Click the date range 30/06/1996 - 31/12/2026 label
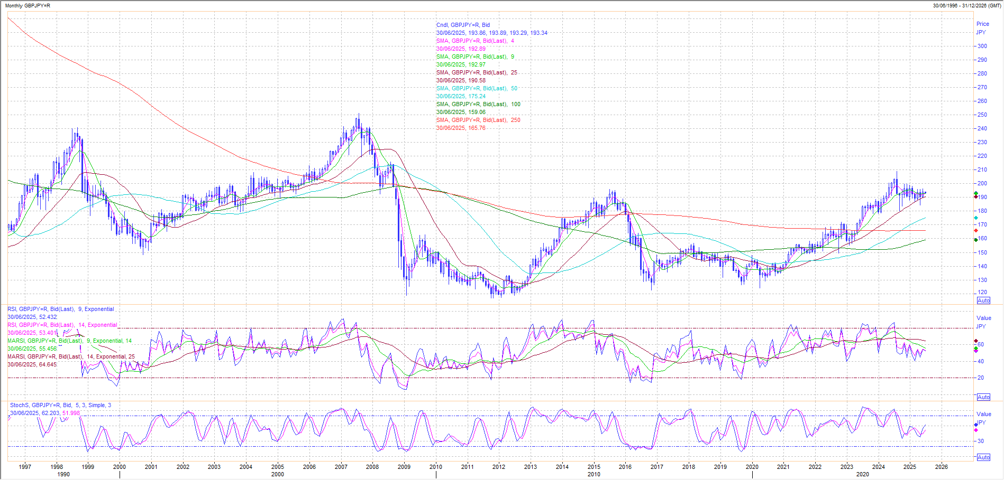Viewport: 1004px width, 480px height. click(966, 6)
